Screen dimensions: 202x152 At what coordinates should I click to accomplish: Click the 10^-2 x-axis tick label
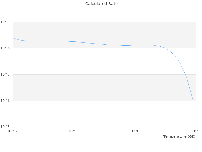[x=13, y=131]
